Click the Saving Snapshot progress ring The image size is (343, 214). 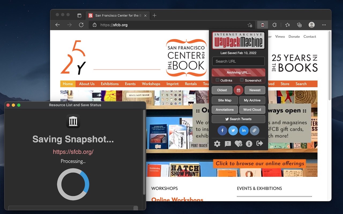73,184
